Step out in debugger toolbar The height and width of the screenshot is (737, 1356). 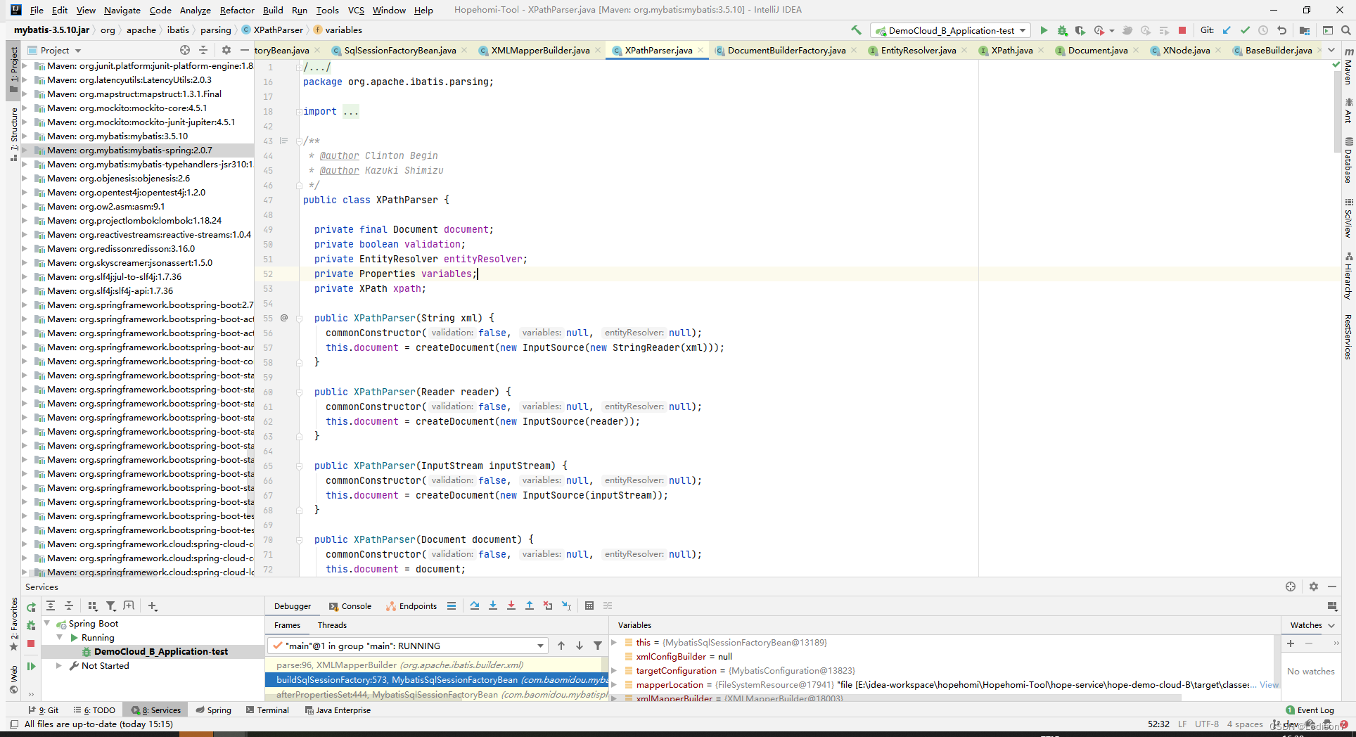(x=530, y=605)
